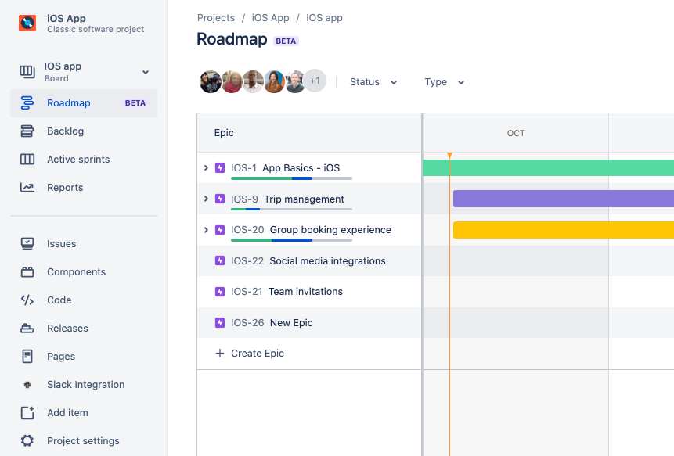Viewport: 674px width, 456px height.
Task: Open the Status filter dropdown
Action: pos(373,81)
